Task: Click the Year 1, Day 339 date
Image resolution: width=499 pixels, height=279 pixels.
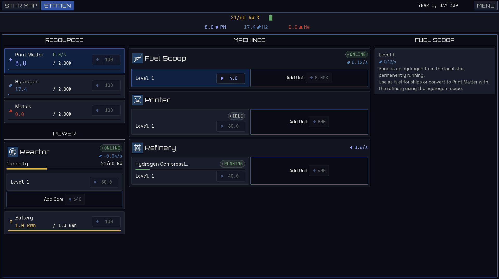Action: coord(438,5)
